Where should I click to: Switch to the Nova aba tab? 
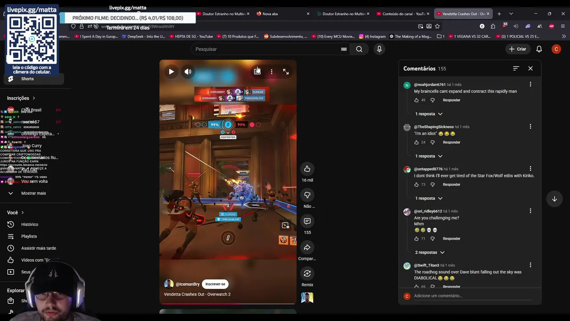click(283, 14)
